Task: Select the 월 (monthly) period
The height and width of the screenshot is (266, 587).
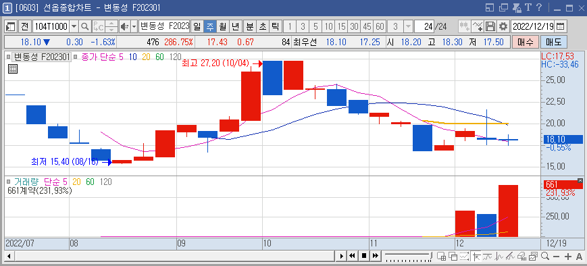Action: point(223,26)
